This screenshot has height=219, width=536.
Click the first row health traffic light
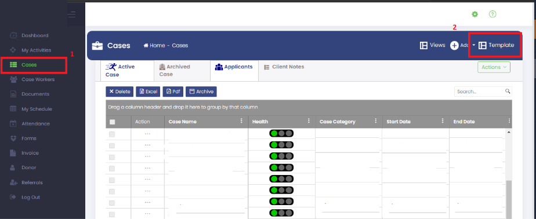click(x=281, y=133)
